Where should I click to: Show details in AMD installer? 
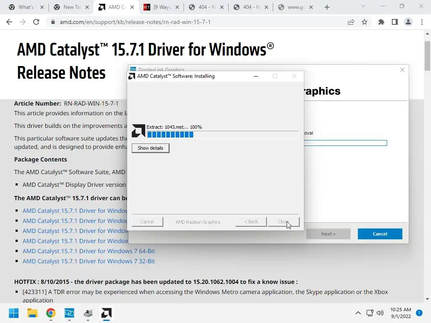point(150,148)
